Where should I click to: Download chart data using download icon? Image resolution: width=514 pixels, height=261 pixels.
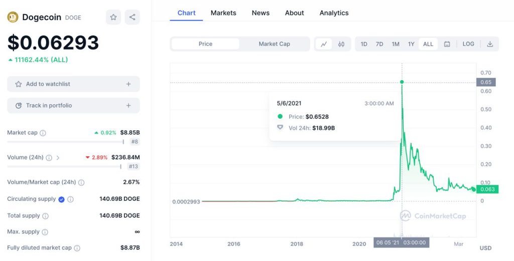pyautogui.click(x=490, y=44)
